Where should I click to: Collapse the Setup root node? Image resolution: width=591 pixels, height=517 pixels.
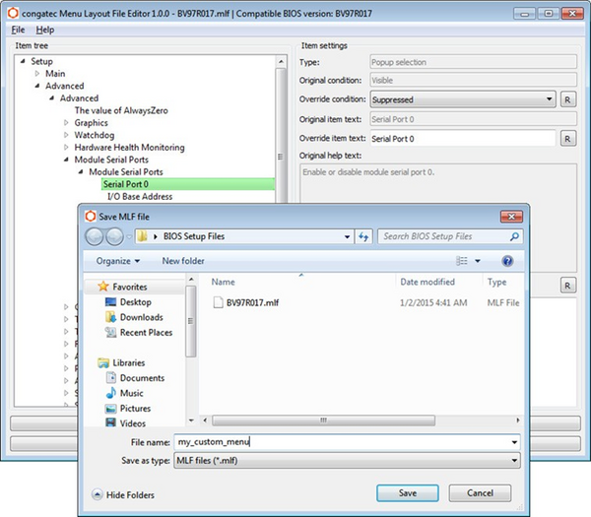click(23, 61)
